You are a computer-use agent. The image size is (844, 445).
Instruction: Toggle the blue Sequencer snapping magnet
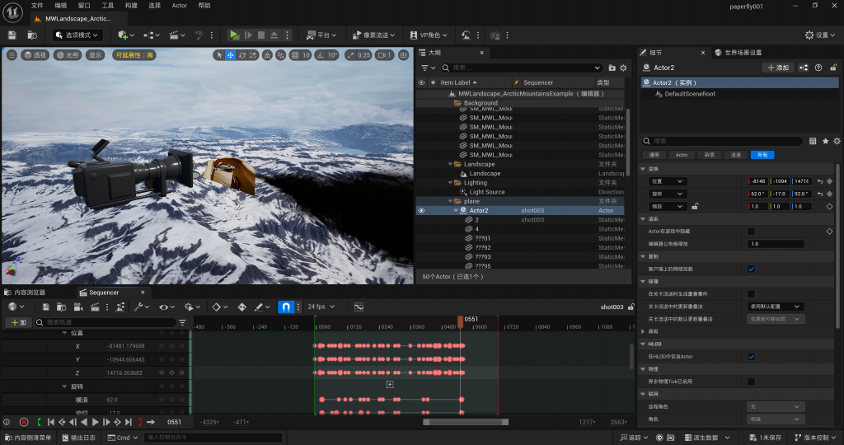coord(286,307)
